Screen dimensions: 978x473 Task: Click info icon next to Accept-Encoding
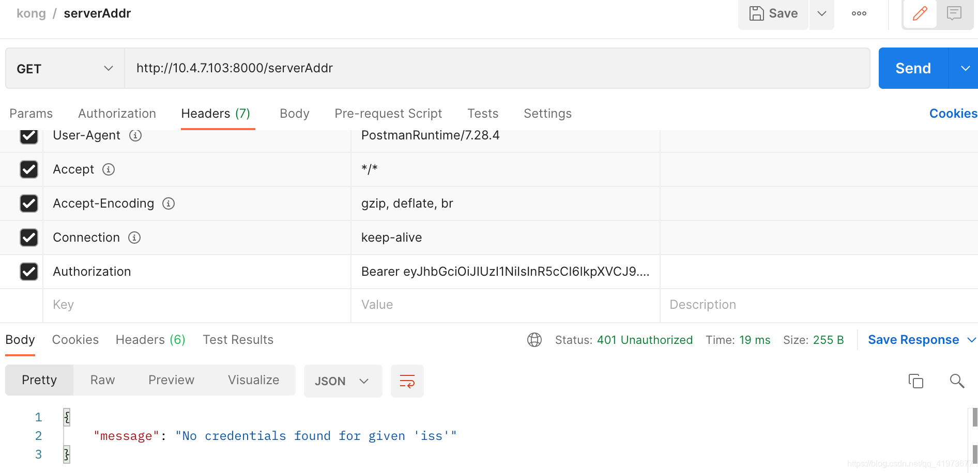tap(169, 203)
